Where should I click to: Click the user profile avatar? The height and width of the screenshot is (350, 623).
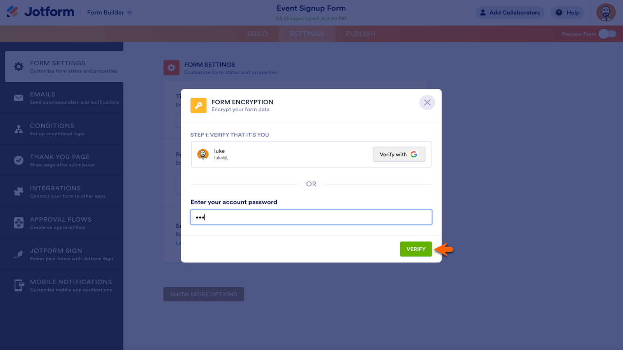click(x=606, y=12)
